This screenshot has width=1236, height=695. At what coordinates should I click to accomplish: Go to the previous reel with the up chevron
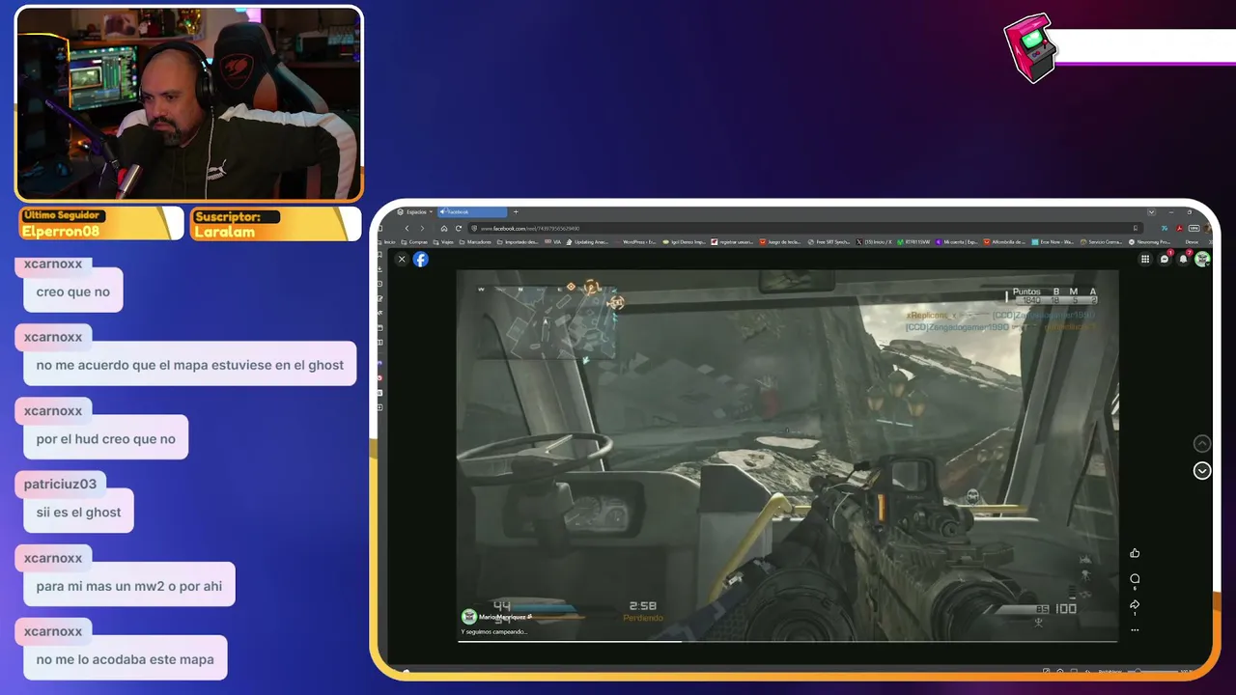[x=1202, y=443]
